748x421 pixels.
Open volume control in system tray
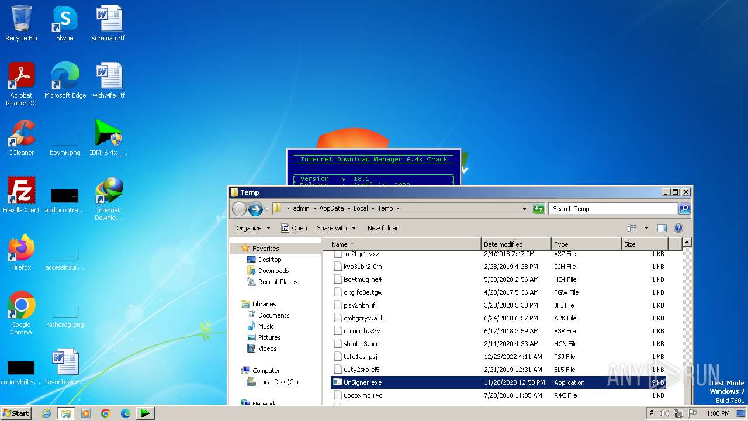pos(664,413)
